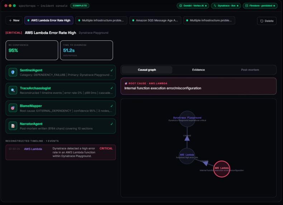283x205 pixels.
Task: Click the AWS Lambda Error Rate High heading
Action: (51, 33)
